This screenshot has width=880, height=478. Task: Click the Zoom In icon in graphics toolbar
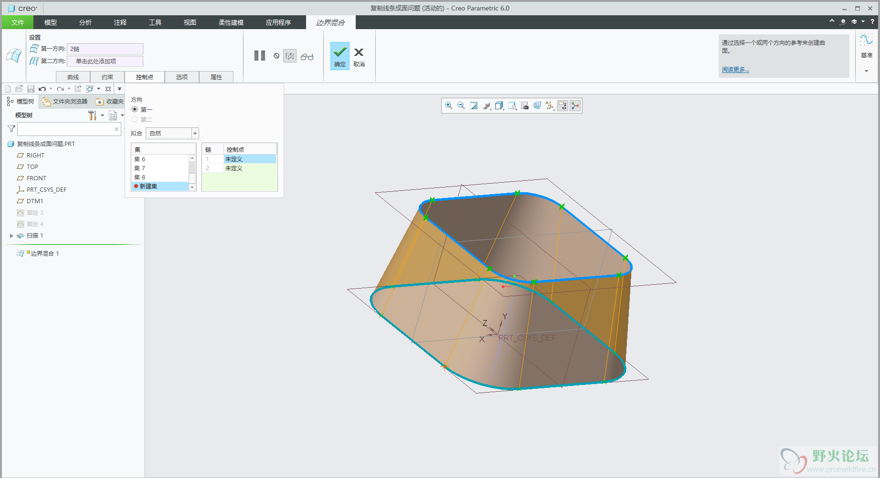click(448, 105)
